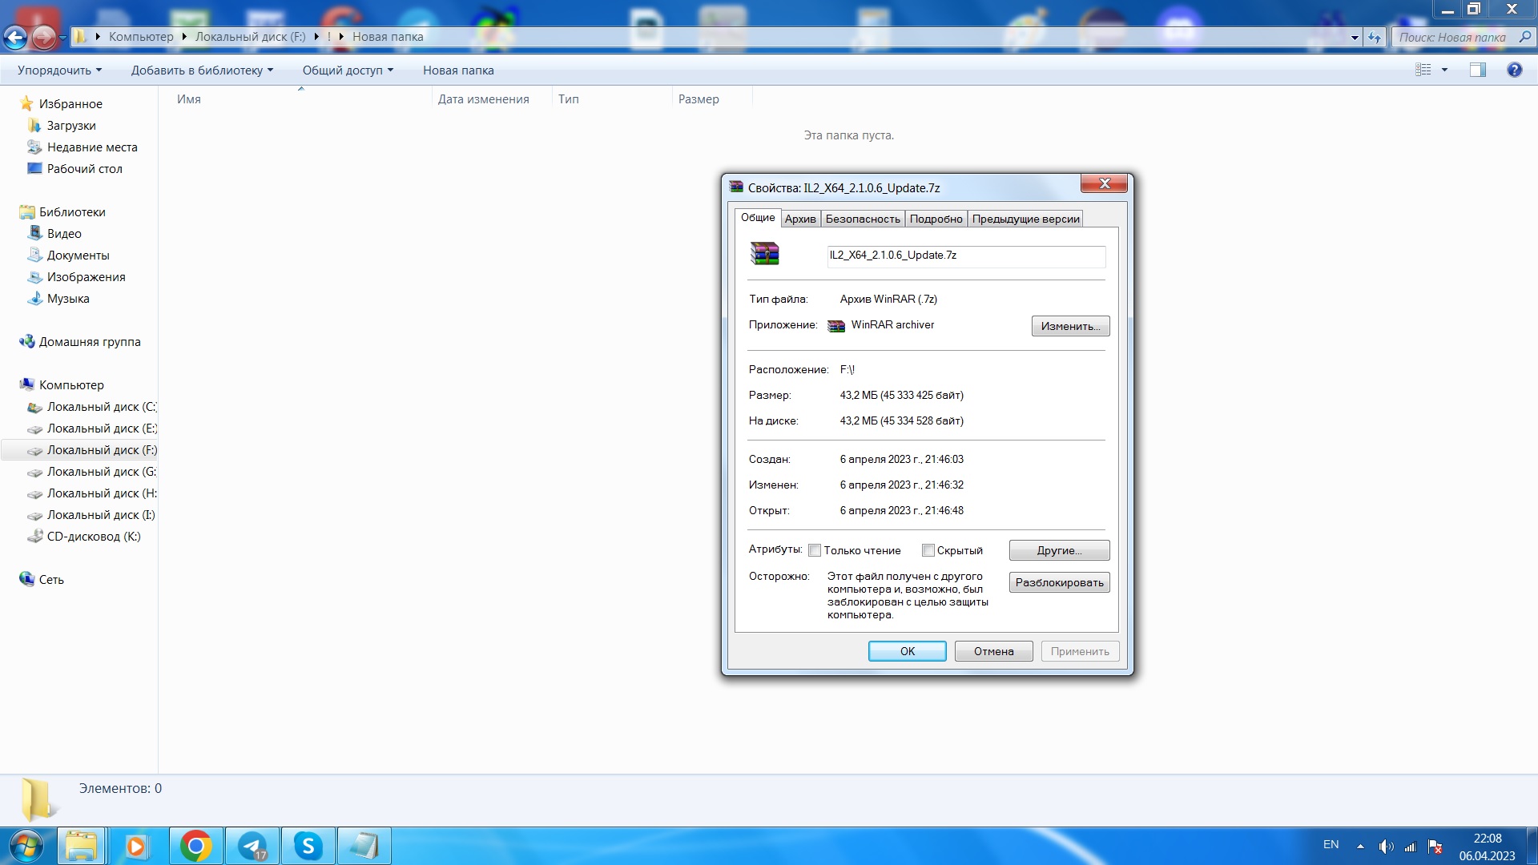Open Explorer help question mark icon
This screenshot has height=865, width=1538.
point(1514,70)
